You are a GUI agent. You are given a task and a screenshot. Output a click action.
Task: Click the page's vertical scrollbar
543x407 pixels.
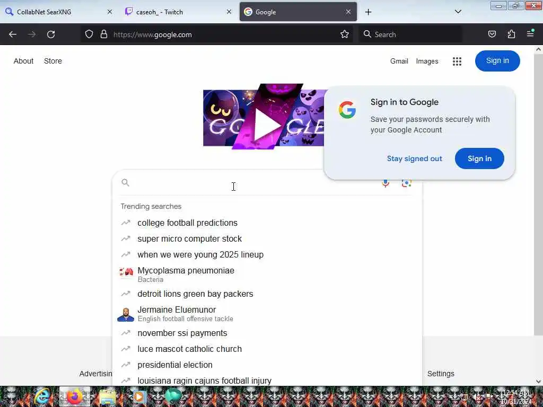click(x=538, y=194)
